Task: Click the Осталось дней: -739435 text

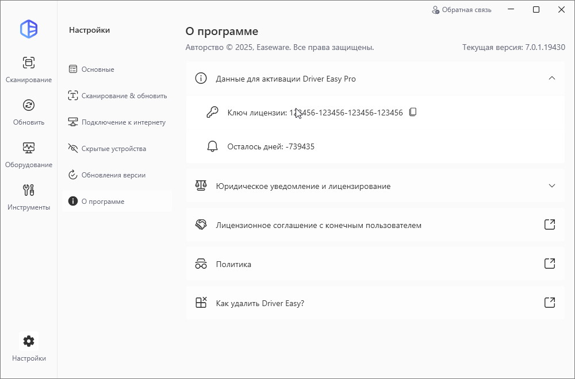Action: point(271,146)
